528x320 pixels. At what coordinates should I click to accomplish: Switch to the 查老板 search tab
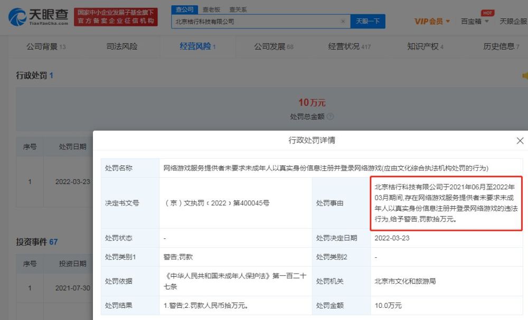point(211,9)
